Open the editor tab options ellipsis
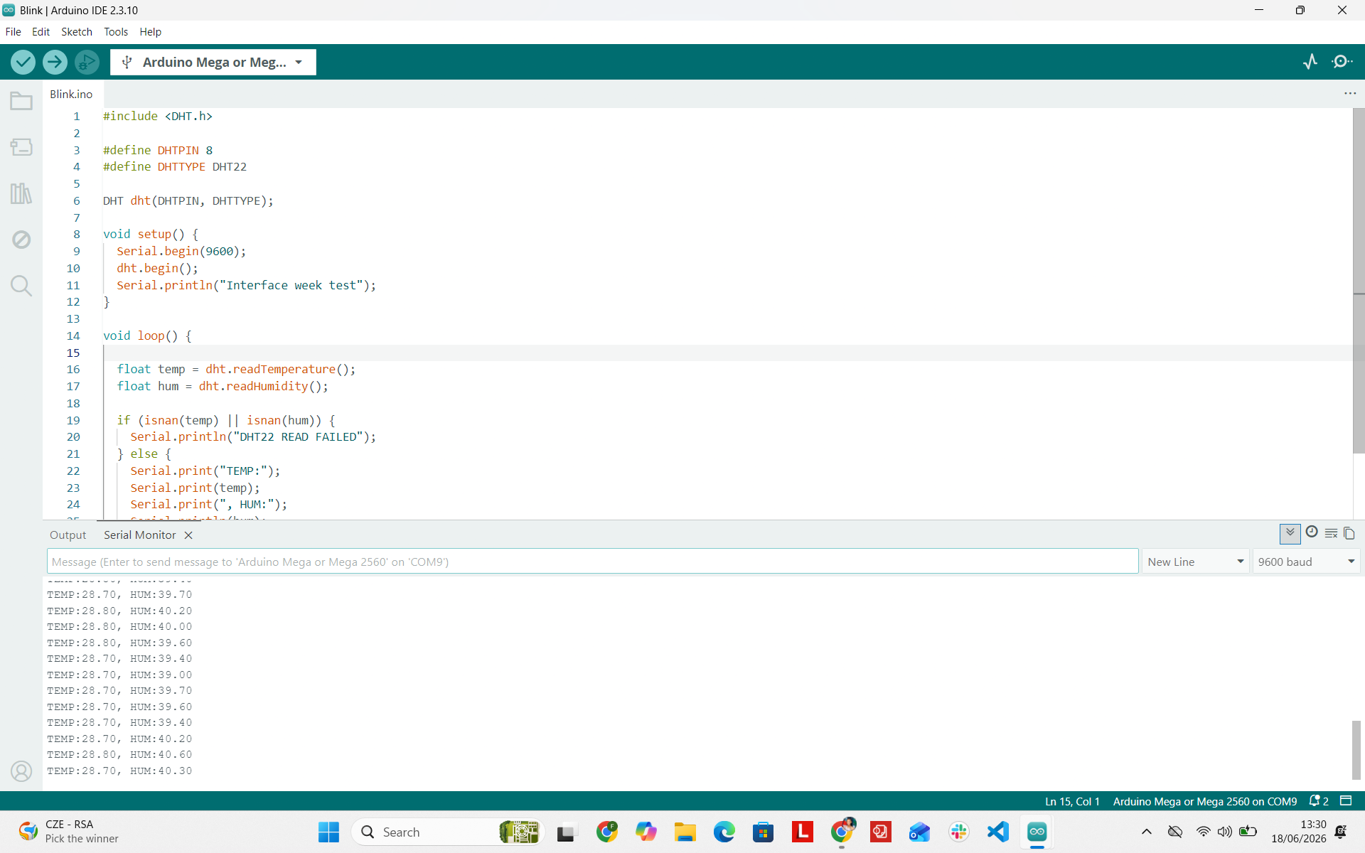1365x853 pixels. pos(1350,94)
